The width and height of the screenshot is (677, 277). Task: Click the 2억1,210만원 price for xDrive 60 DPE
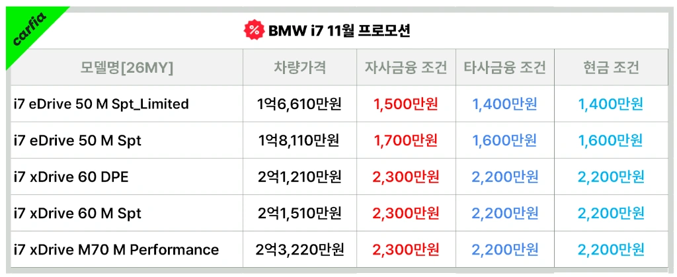[x=299, y=177]
